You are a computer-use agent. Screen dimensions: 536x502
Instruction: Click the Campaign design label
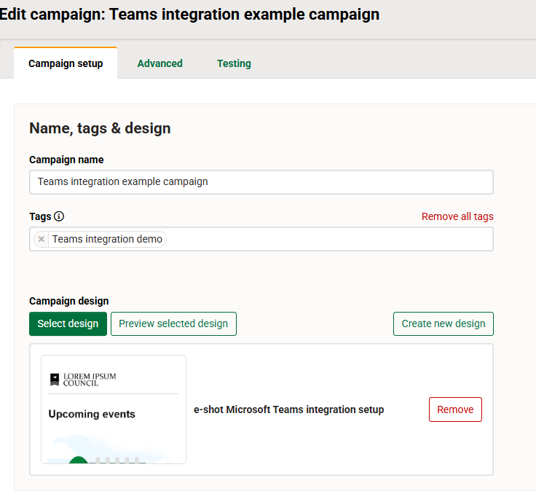[x=69, y=301]
